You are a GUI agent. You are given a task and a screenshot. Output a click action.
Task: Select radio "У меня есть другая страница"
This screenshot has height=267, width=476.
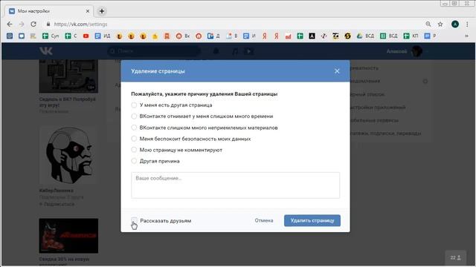[x=134, y=105]
